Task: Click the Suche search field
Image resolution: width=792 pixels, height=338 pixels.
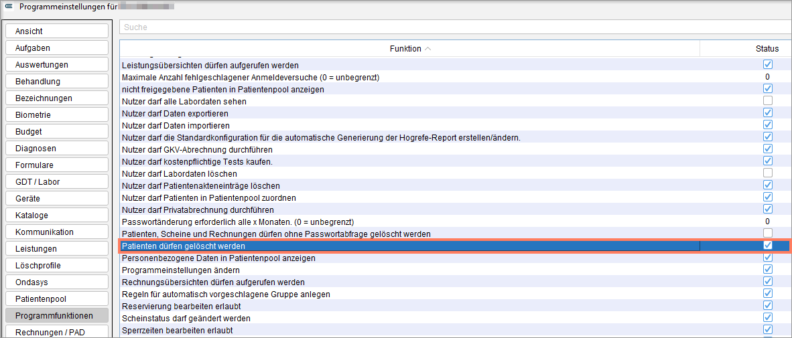Action: coord(455,27)
